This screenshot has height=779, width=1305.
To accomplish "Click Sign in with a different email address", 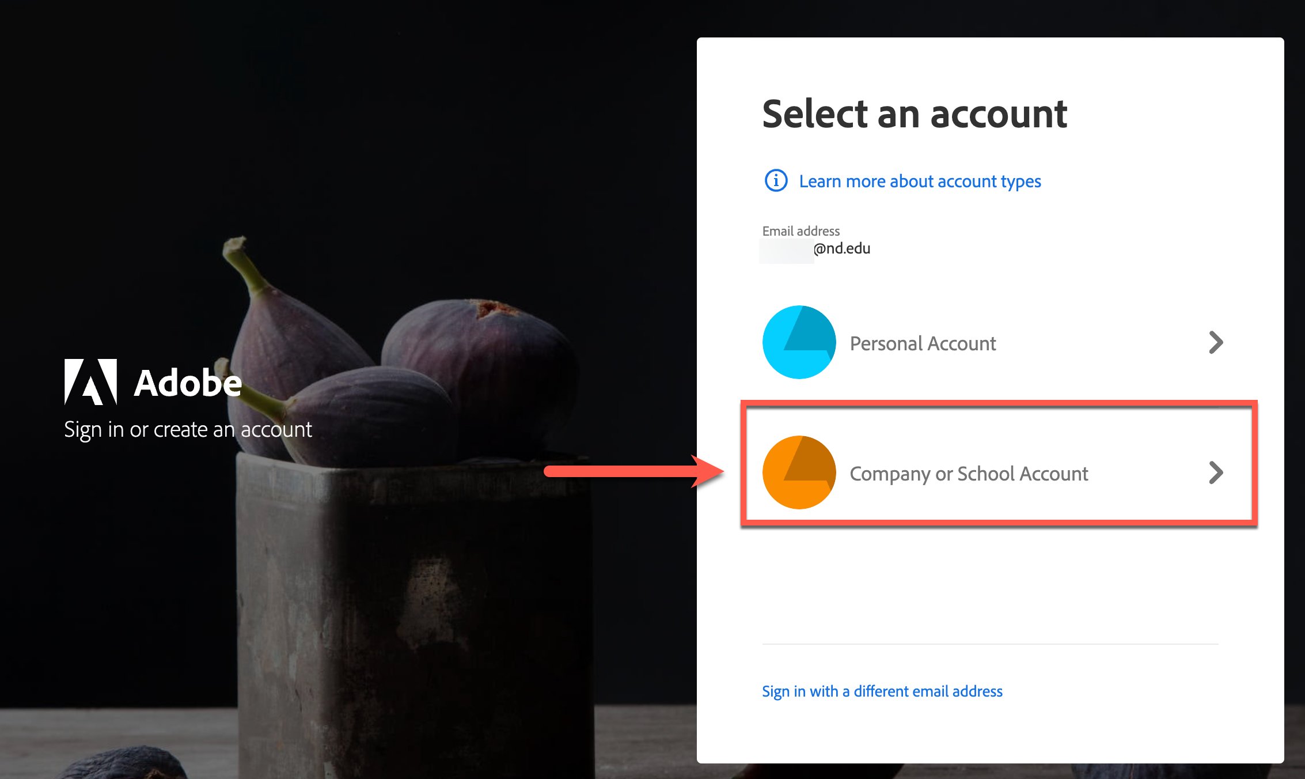I will [882, 691].
